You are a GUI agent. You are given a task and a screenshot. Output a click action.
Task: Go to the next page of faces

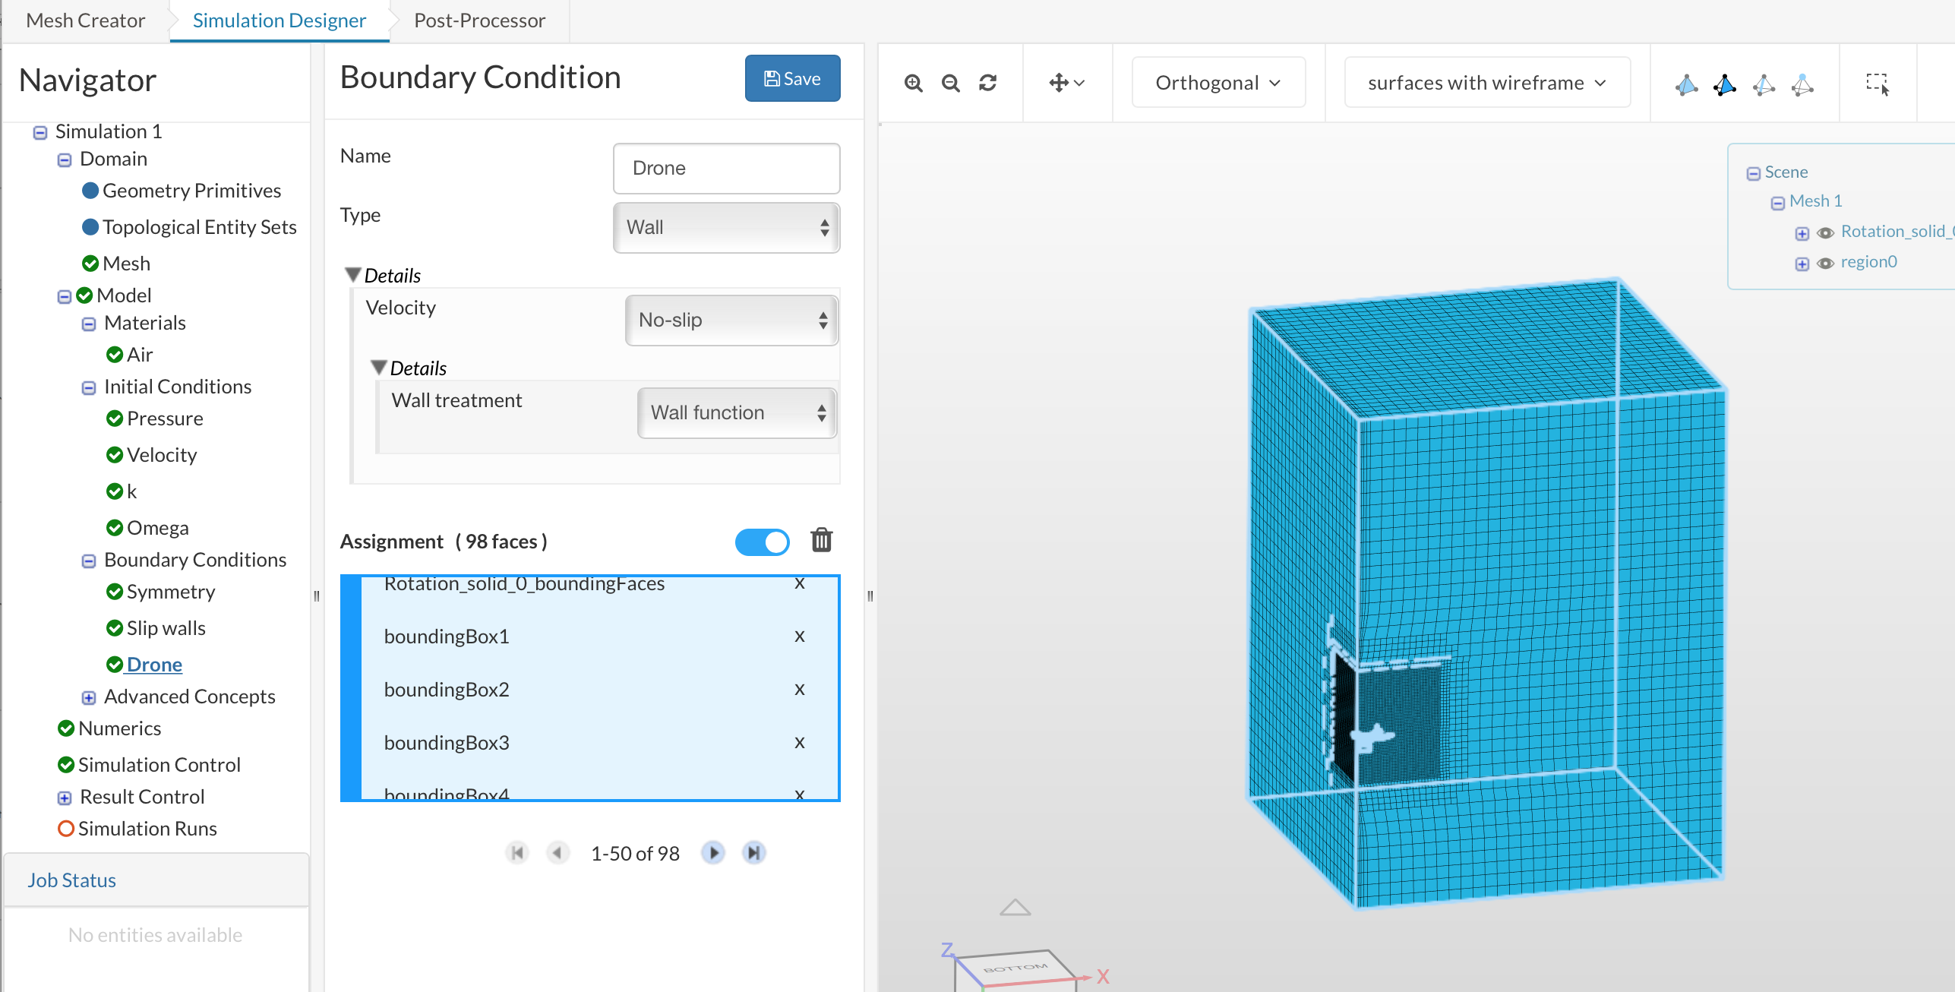[712, 853]
